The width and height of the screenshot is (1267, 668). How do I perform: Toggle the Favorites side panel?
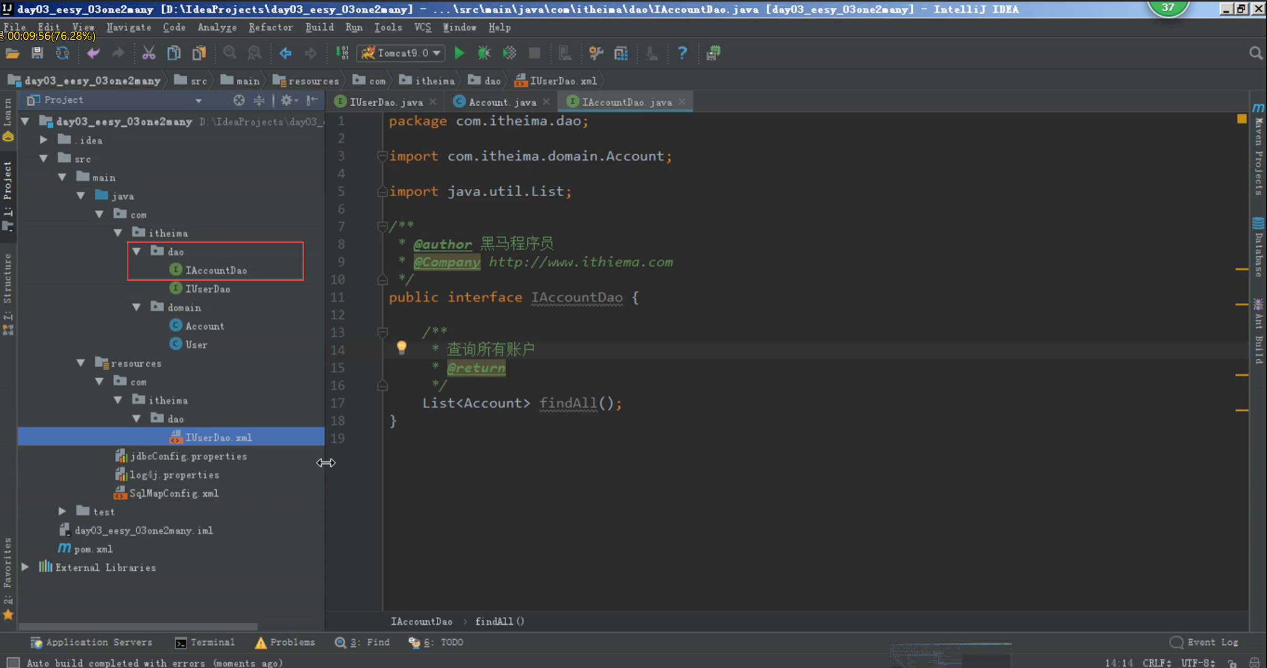pyautogui.click(x=7, y=573)
